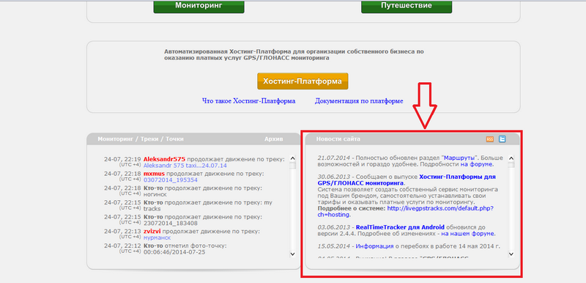Screen dimensions: 586x283
Task: Open user mxmus profile link
Action: tap(154, 174)
